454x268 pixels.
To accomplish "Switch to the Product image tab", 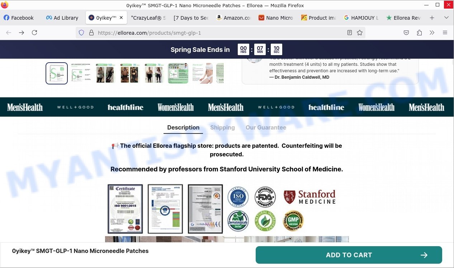I will [x=318, y=18].
